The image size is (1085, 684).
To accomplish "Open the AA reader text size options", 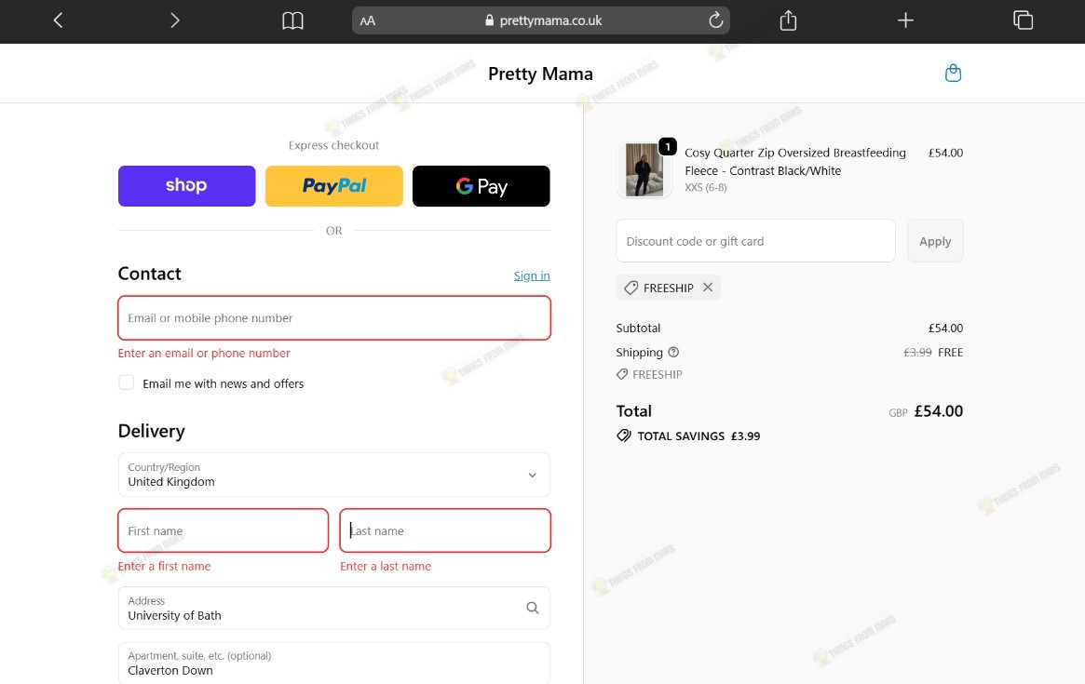I will [368, 20].
